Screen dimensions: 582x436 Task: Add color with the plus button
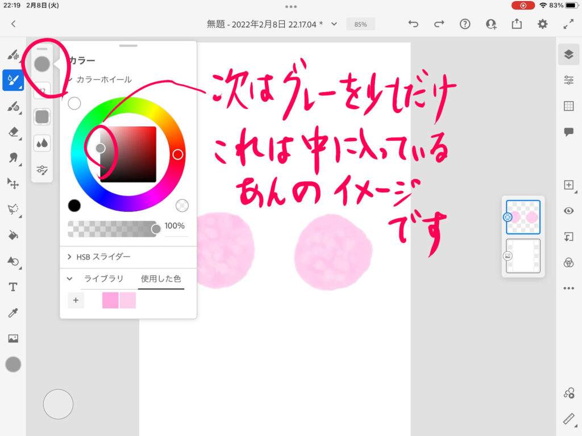(76, 300)
